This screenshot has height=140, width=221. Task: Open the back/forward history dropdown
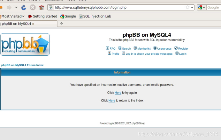point(16,7)
